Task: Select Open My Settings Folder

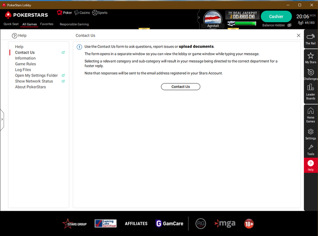Action: [36, 75]
